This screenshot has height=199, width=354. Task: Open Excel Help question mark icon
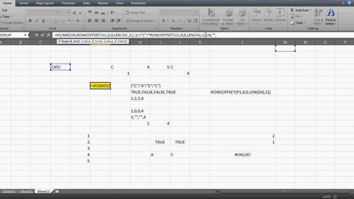click(350, 3)
